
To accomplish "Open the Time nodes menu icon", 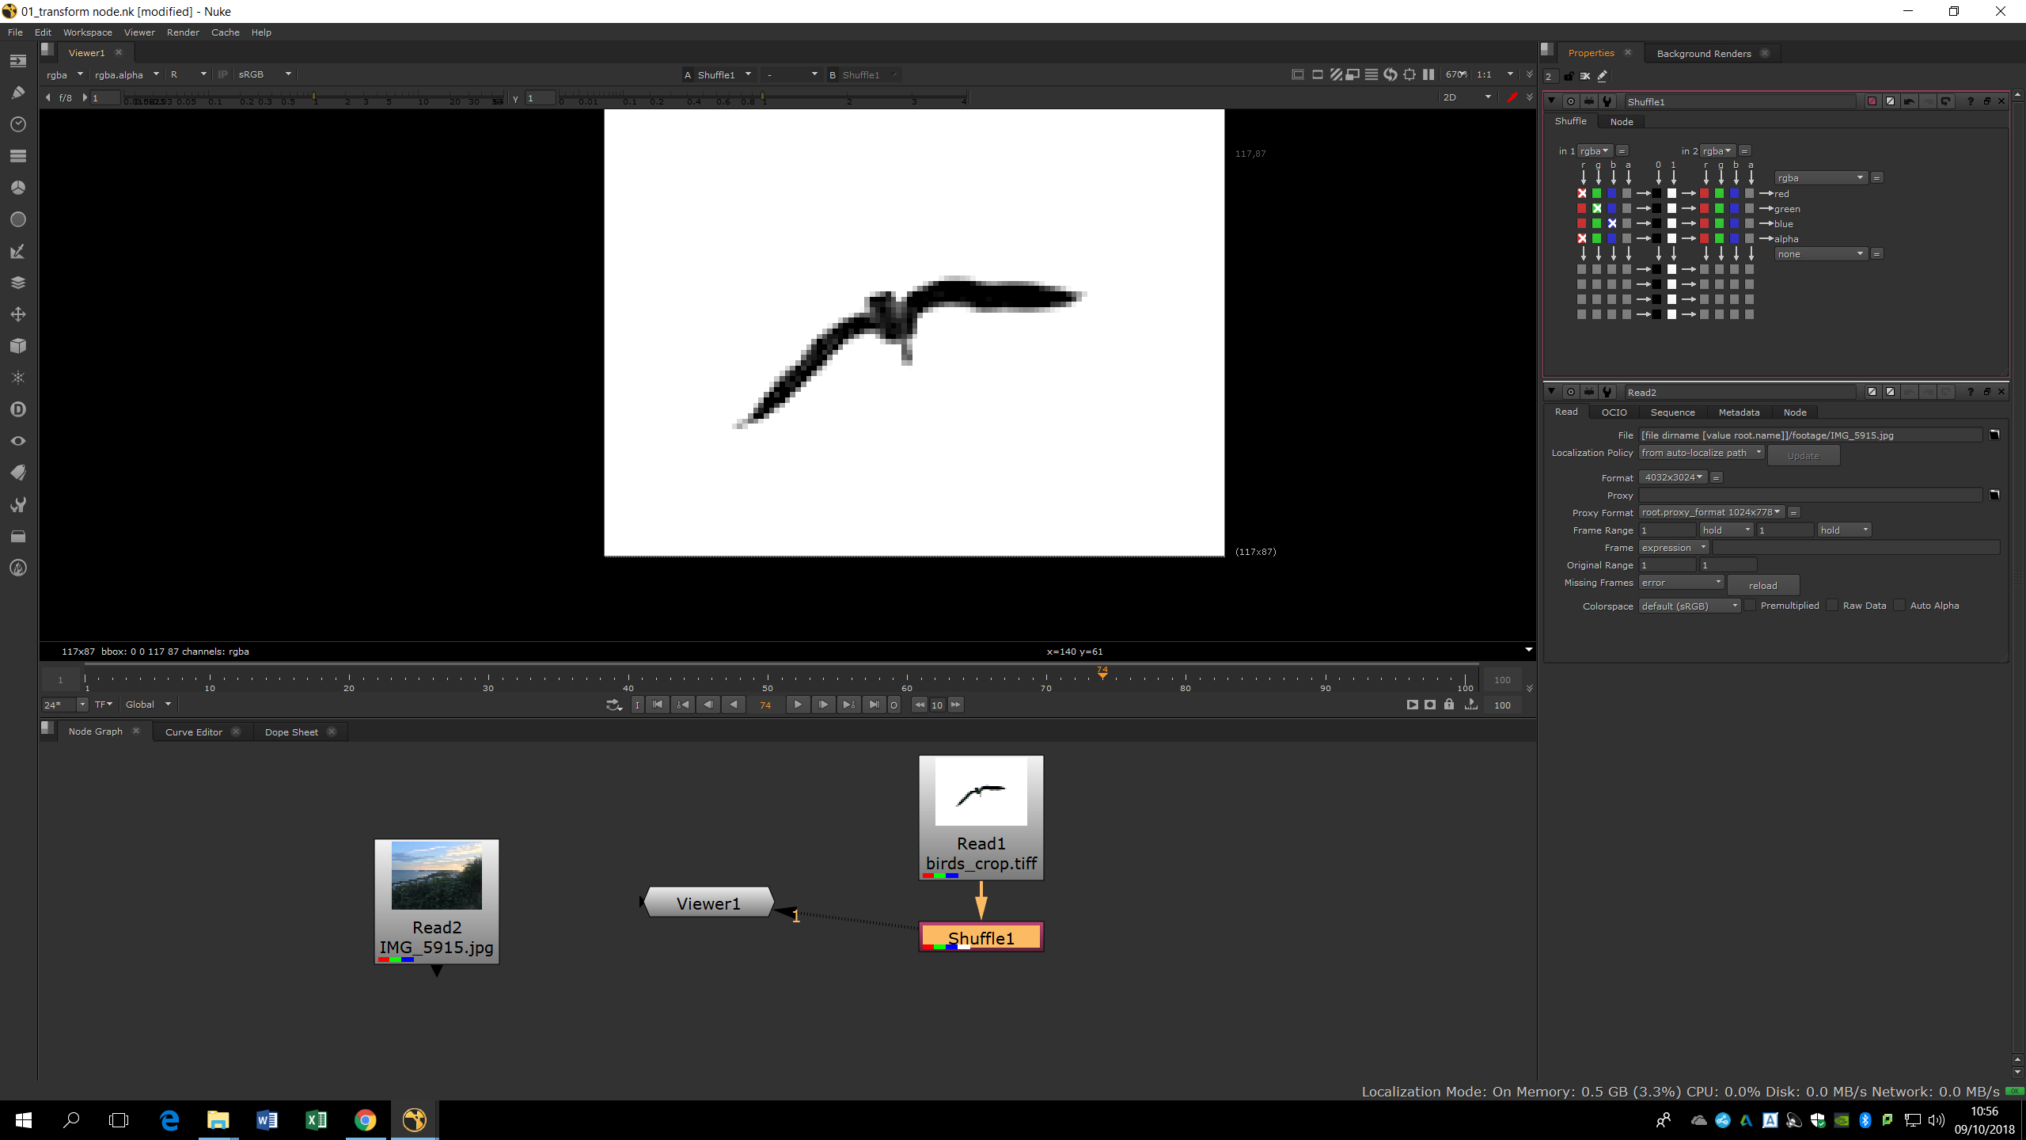I will [17, 124].
